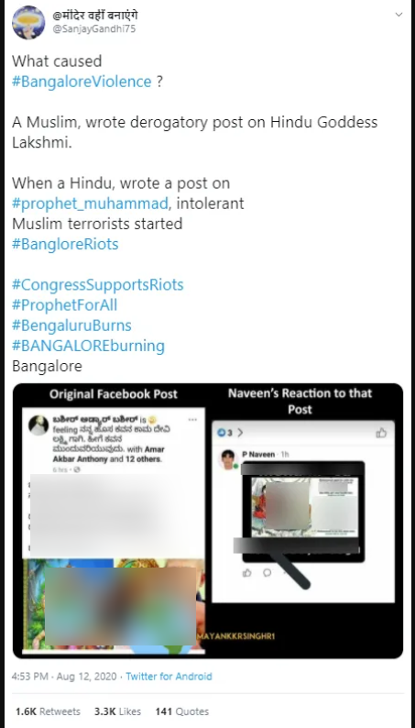Screen dimensions: 415x728
Task: Select the #CongressSupportsRiots hashtag
Action: coord(97,284)
